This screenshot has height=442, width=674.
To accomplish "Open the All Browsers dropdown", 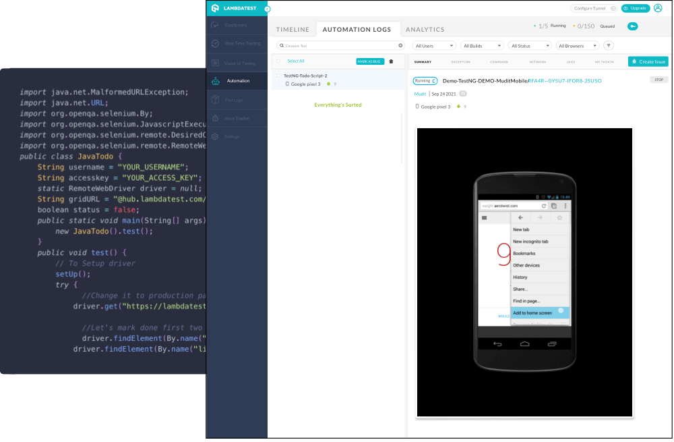I will click(578, 46).
